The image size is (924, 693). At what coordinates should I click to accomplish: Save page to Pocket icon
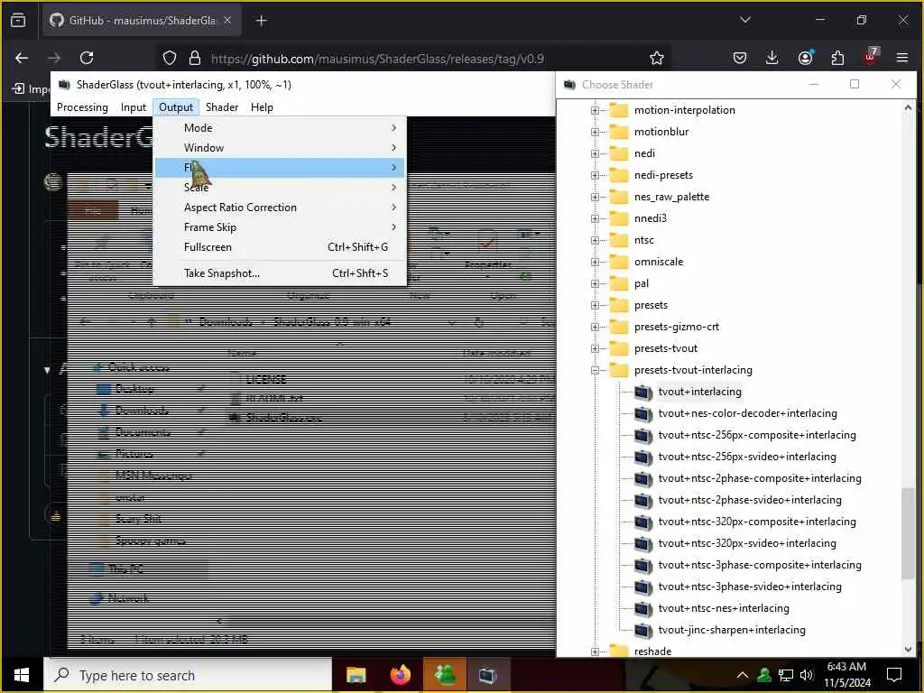coord(740,58)
